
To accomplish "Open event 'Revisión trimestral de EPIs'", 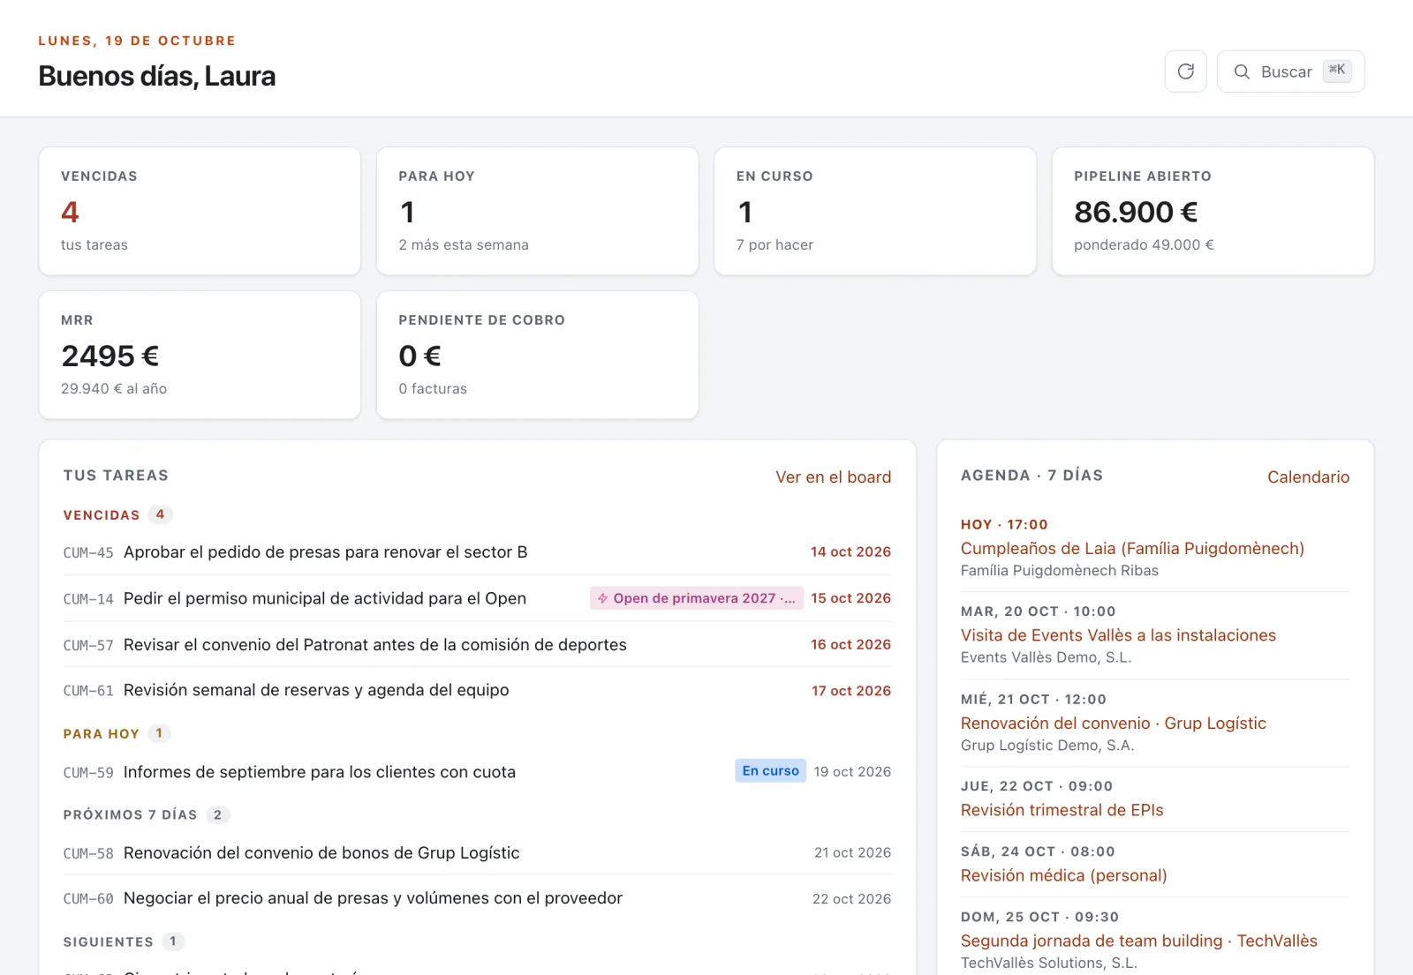I will tap(1062, 810).
